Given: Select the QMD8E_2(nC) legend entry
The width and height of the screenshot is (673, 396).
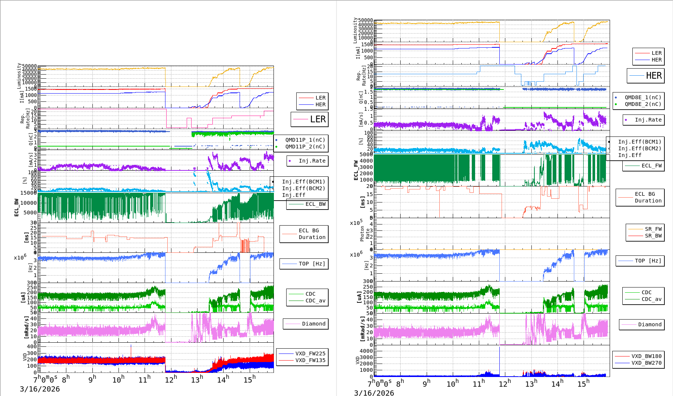Looking at the screenshot, I should (x=642, y=104).
